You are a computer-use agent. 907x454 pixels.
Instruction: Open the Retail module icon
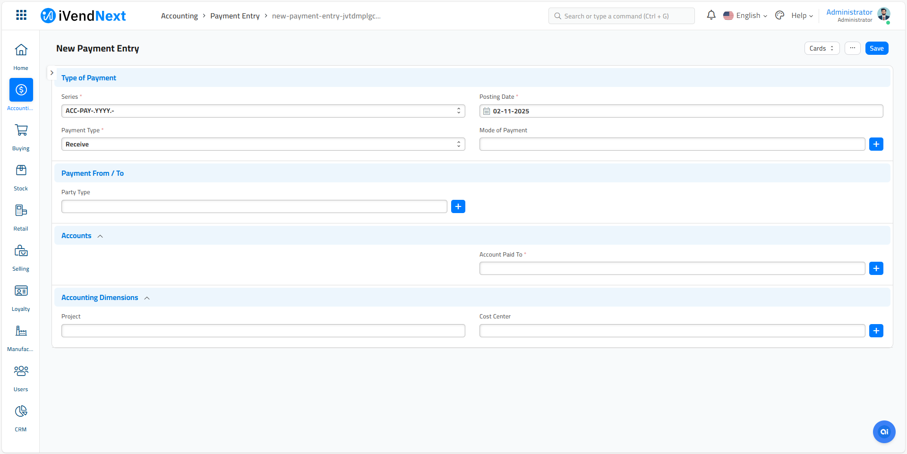(x=21, y=211)
